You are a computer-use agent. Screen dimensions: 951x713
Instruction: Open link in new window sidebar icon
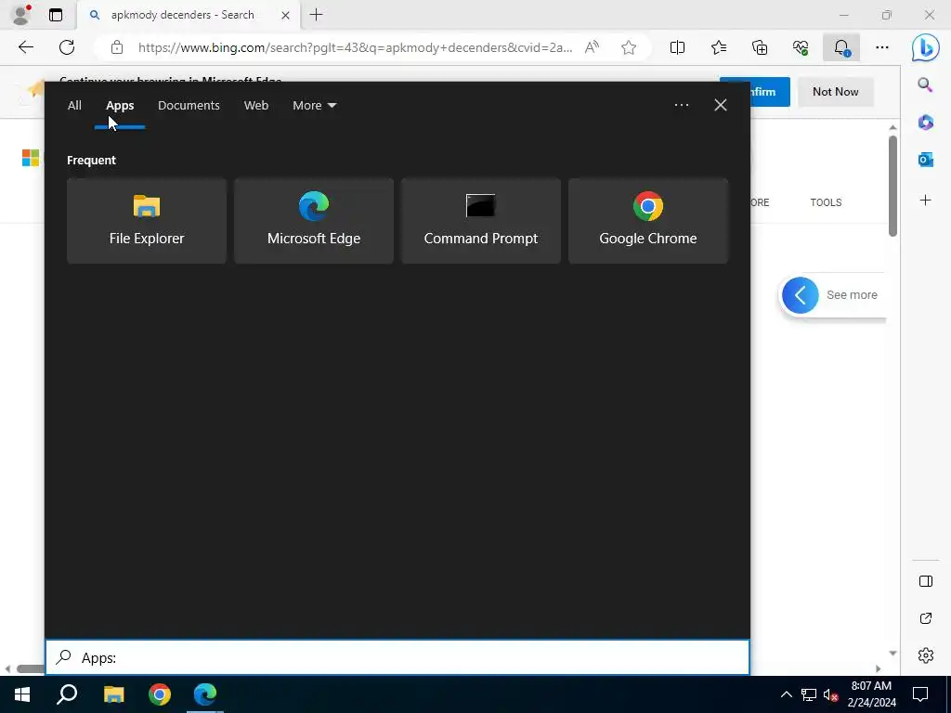tap(926, 618)
